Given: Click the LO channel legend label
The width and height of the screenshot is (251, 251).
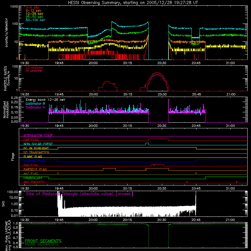Looking at the screenshot, I should click(x=35, y=67).
